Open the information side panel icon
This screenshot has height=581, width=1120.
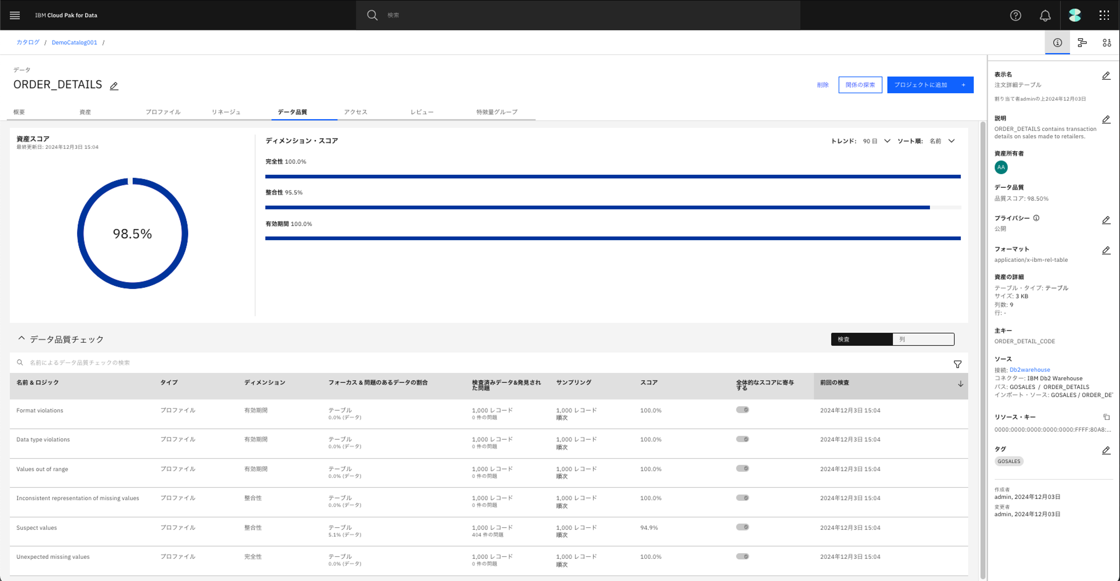click(x=1057, y=42)
